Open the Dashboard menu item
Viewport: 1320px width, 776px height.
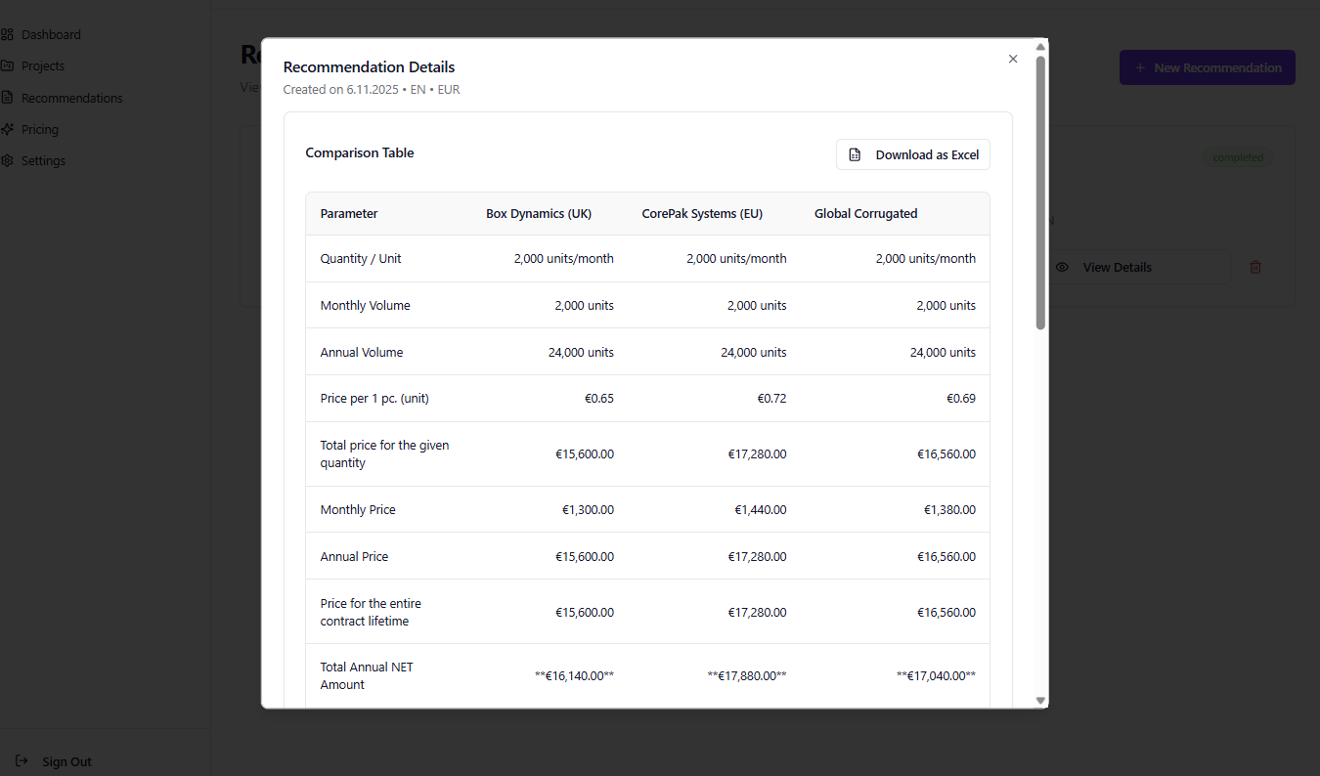(x=51, y=34)
